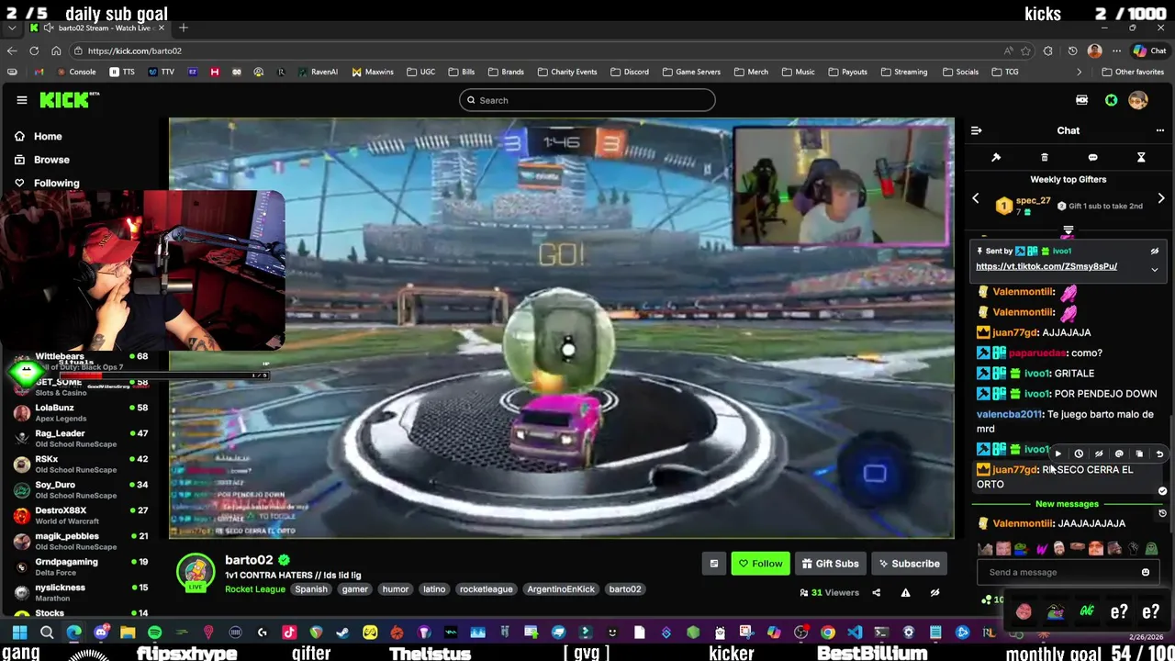Open the chat bubble settings icon
Image resolution: width=1175 pixels, height=661 pixels.
tap(1092, 157)
